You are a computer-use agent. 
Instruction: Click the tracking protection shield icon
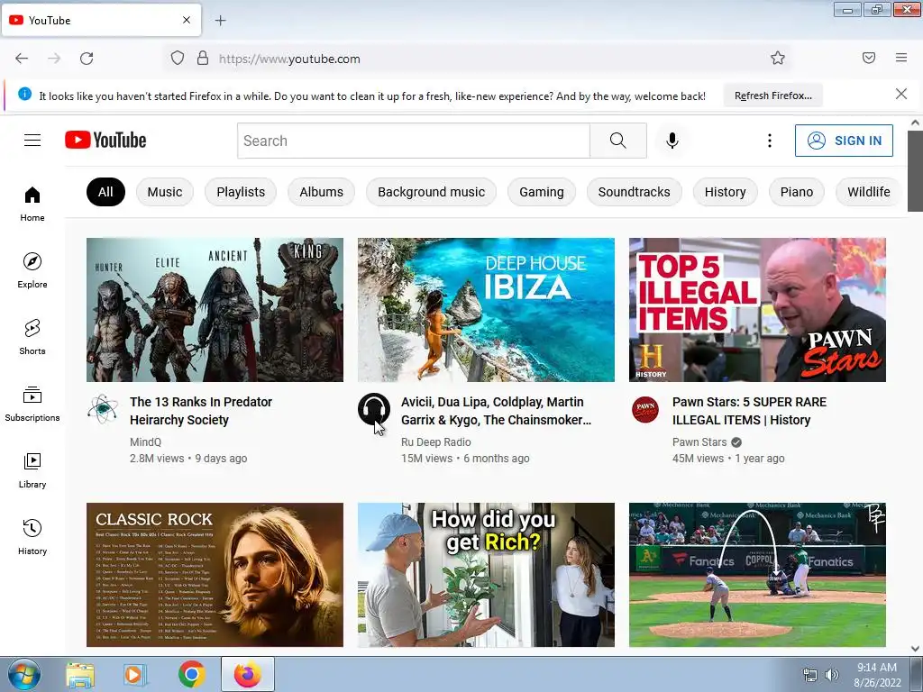click(178, 59)
